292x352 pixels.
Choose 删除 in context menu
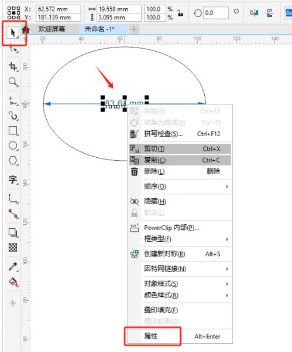pos(180,171)
